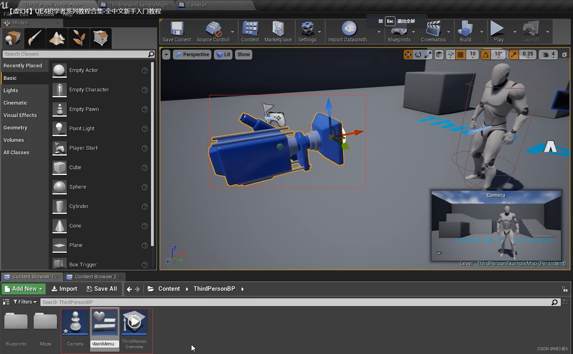Open the Lit view mode dropdown
This screenshot has width=573, height=354.
click(223, 55)
